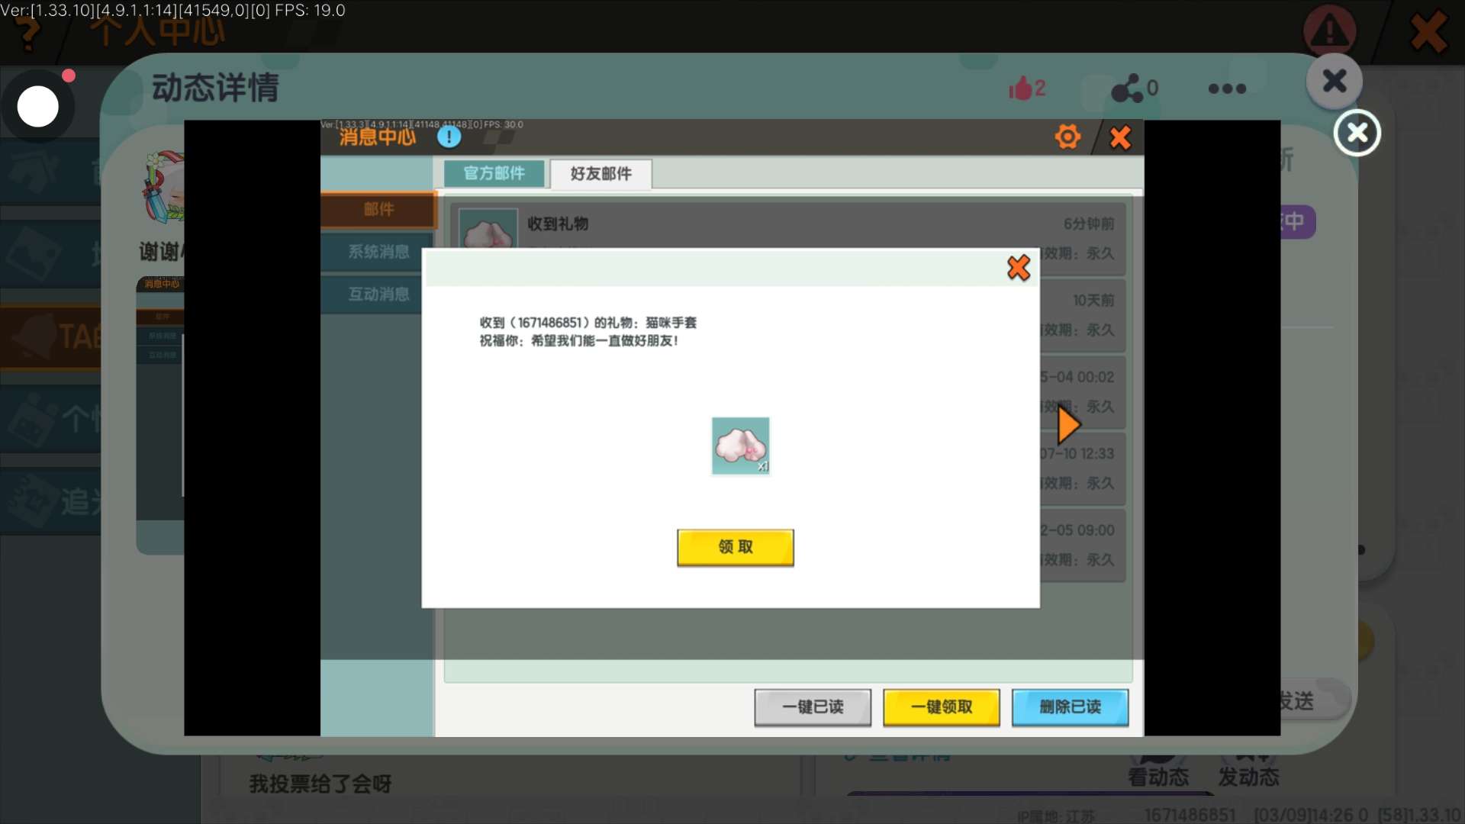
Task: Open the three-dots more options menu
Action: pos(1227,89)
